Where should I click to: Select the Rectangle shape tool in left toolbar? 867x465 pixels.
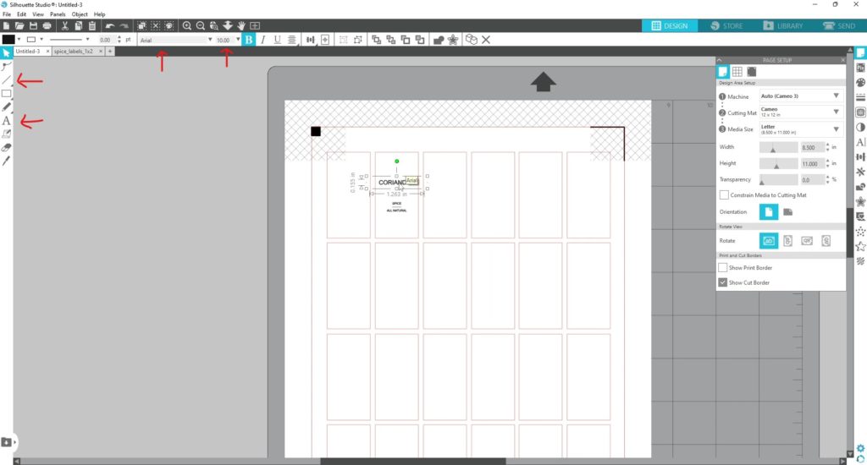coord(6,93)
